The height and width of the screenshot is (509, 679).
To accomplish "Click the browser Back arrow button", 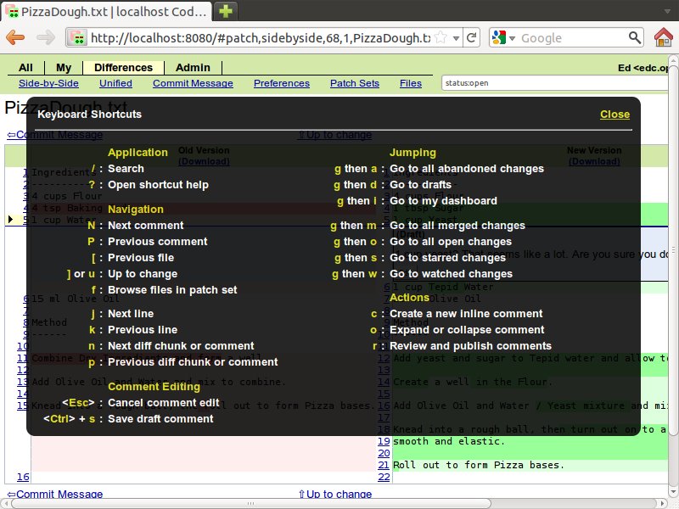I will [15, 37].
